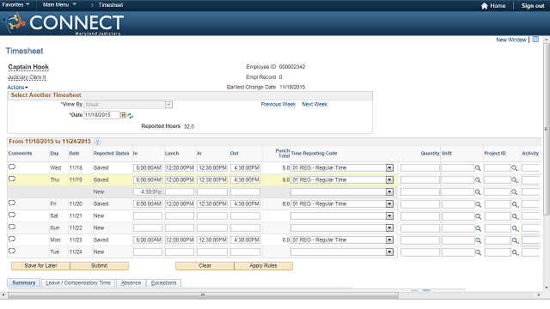550x309 pixels.
Task: Click the horizontal scrollbar at the bottom
Action: click(203, 295)
